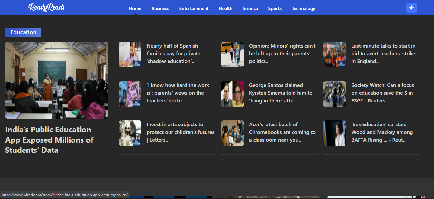Open the large classroom featured image

tap(57, 80)
